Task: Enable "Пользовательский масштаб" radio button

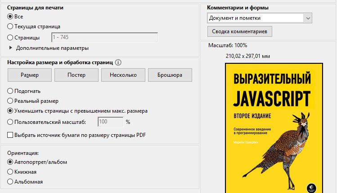Action: click(10, 122)
